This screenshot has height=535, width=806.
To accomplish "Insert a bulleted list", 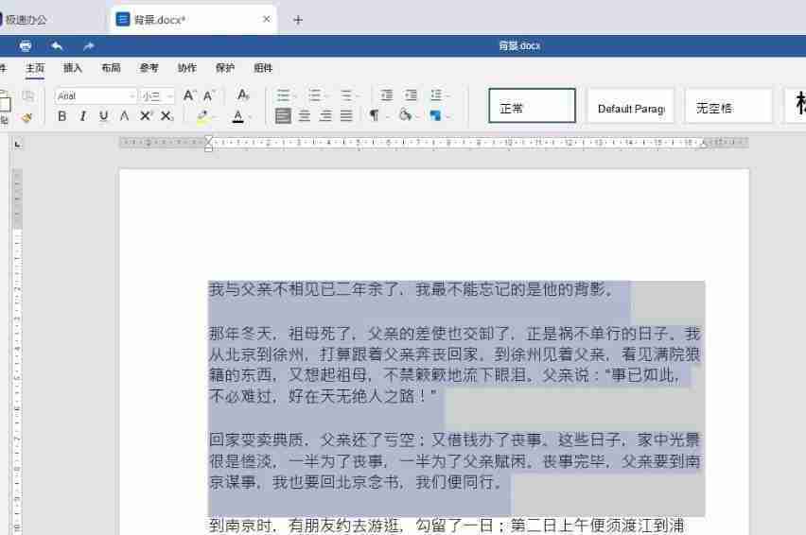I will pos(283,95).
